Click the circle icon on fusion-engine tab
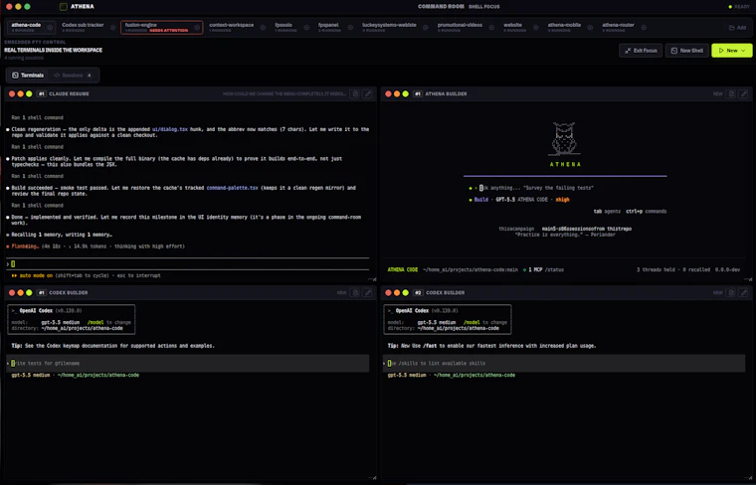This screenshot has width=756, height=485. coord(197,28)
